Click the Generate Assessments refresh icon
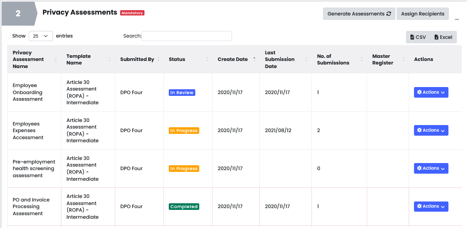 (x=389, y=14)
